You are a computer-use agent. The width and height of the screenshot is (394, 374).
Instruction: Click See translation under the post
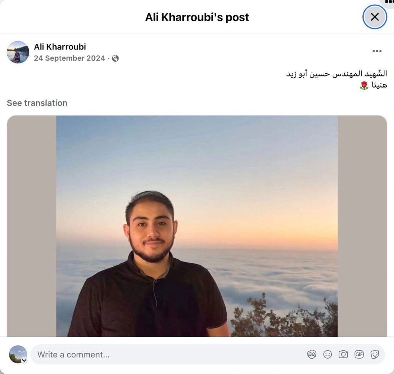coord(37,103)
